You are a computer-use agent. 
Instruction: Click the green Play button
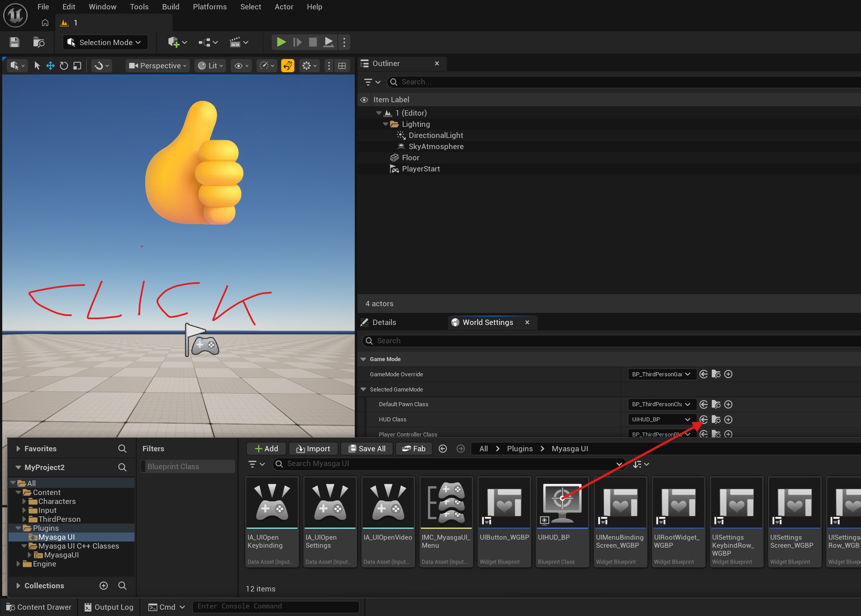tap(281, 42)
